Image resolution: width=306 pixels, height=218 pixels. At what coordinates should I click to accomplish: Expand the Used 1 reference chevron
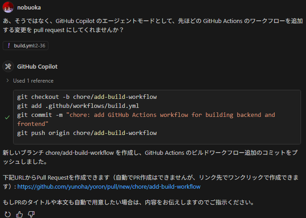[x=8, y=81]
